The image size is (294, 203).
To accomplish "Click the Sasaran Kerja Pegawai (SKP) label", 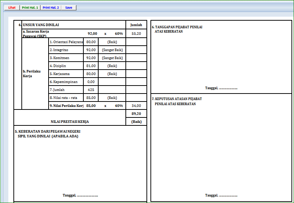I will [36, 34].
